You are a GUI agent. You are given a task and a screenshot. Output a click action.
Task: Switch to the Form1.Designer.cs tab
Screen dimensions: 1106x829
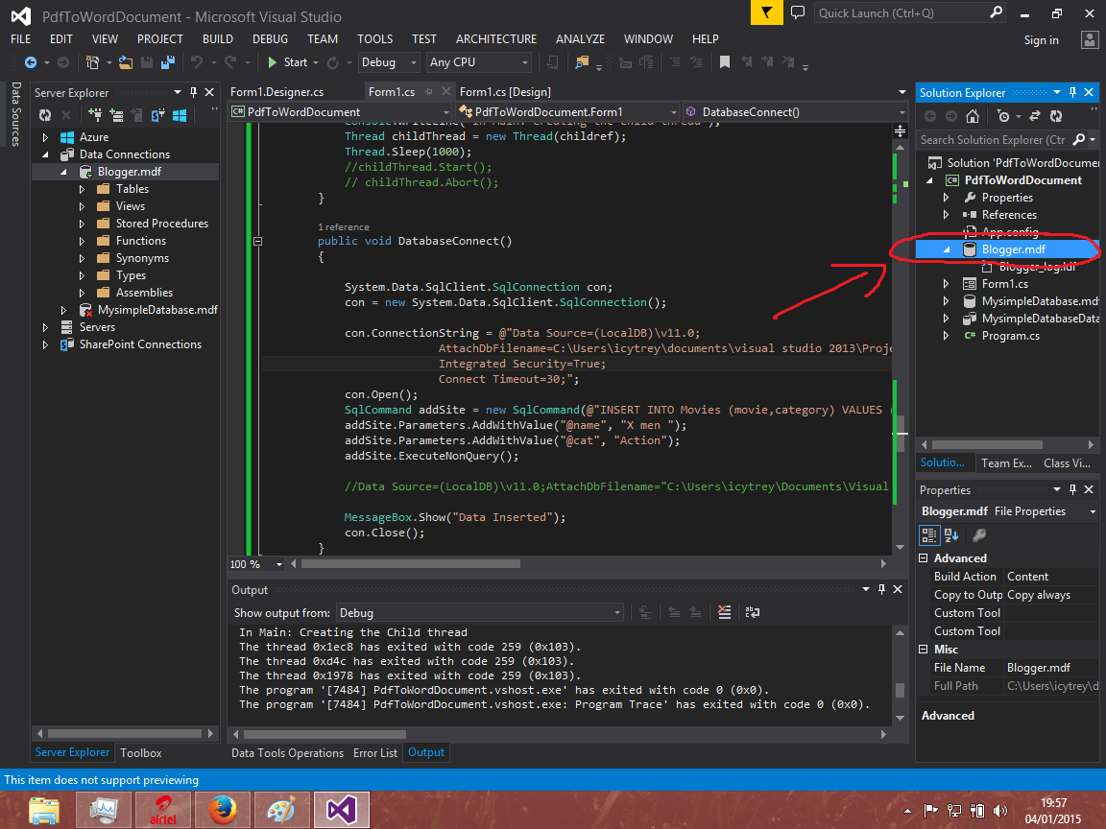pyautogui.click(x=276, y=92)
